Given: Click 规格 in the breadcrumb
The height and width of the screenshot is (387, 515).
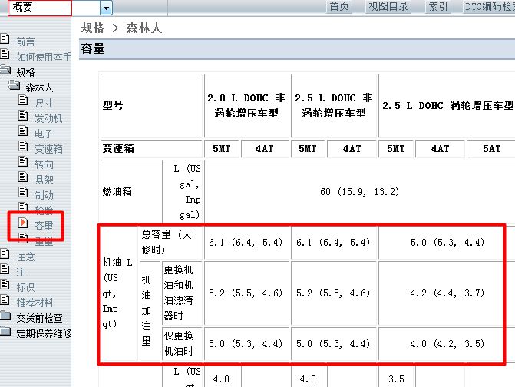Looking at the screenshot, I should [x=93, y=28].
